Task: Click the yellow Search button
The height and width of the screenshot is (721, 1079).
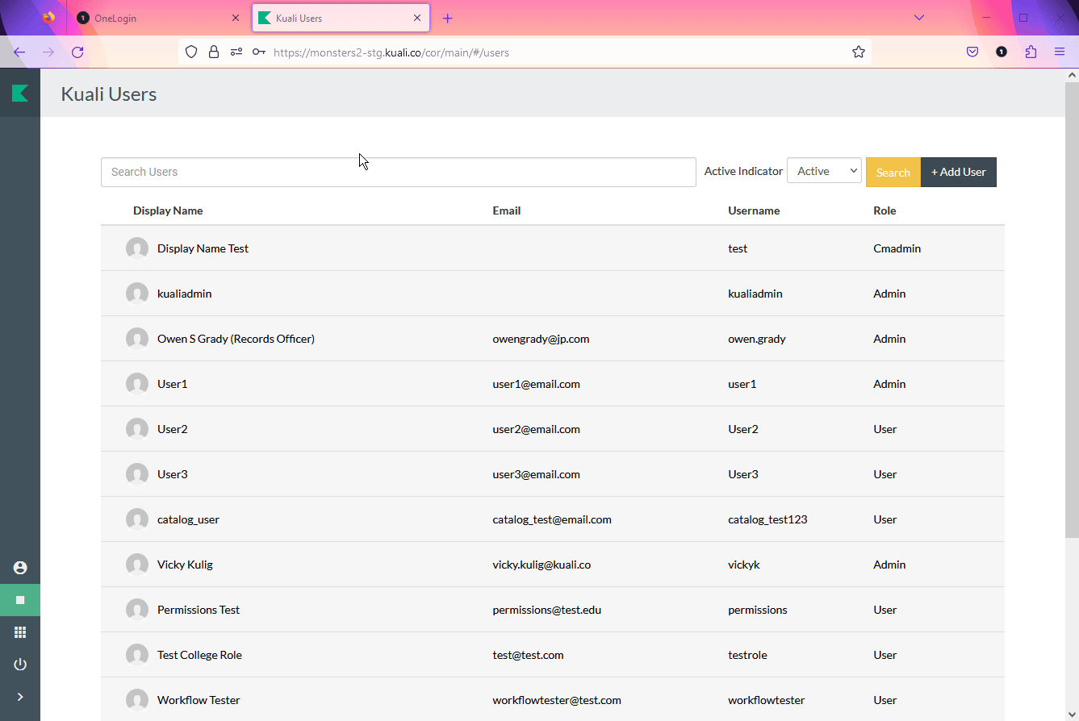Action: tap(893, 172)
